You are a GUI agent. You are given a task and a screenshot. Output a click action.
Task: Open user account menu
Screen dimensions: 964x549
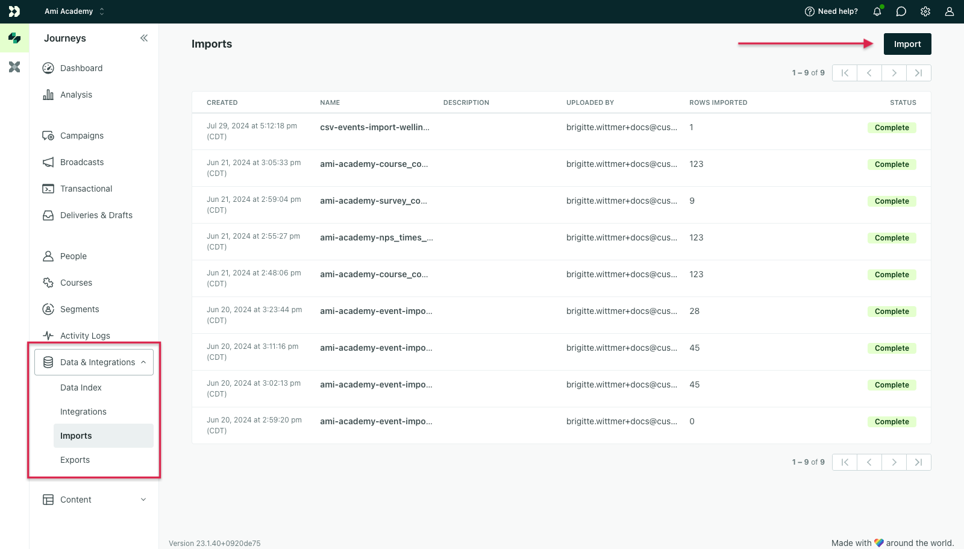(x=950, y=11)
